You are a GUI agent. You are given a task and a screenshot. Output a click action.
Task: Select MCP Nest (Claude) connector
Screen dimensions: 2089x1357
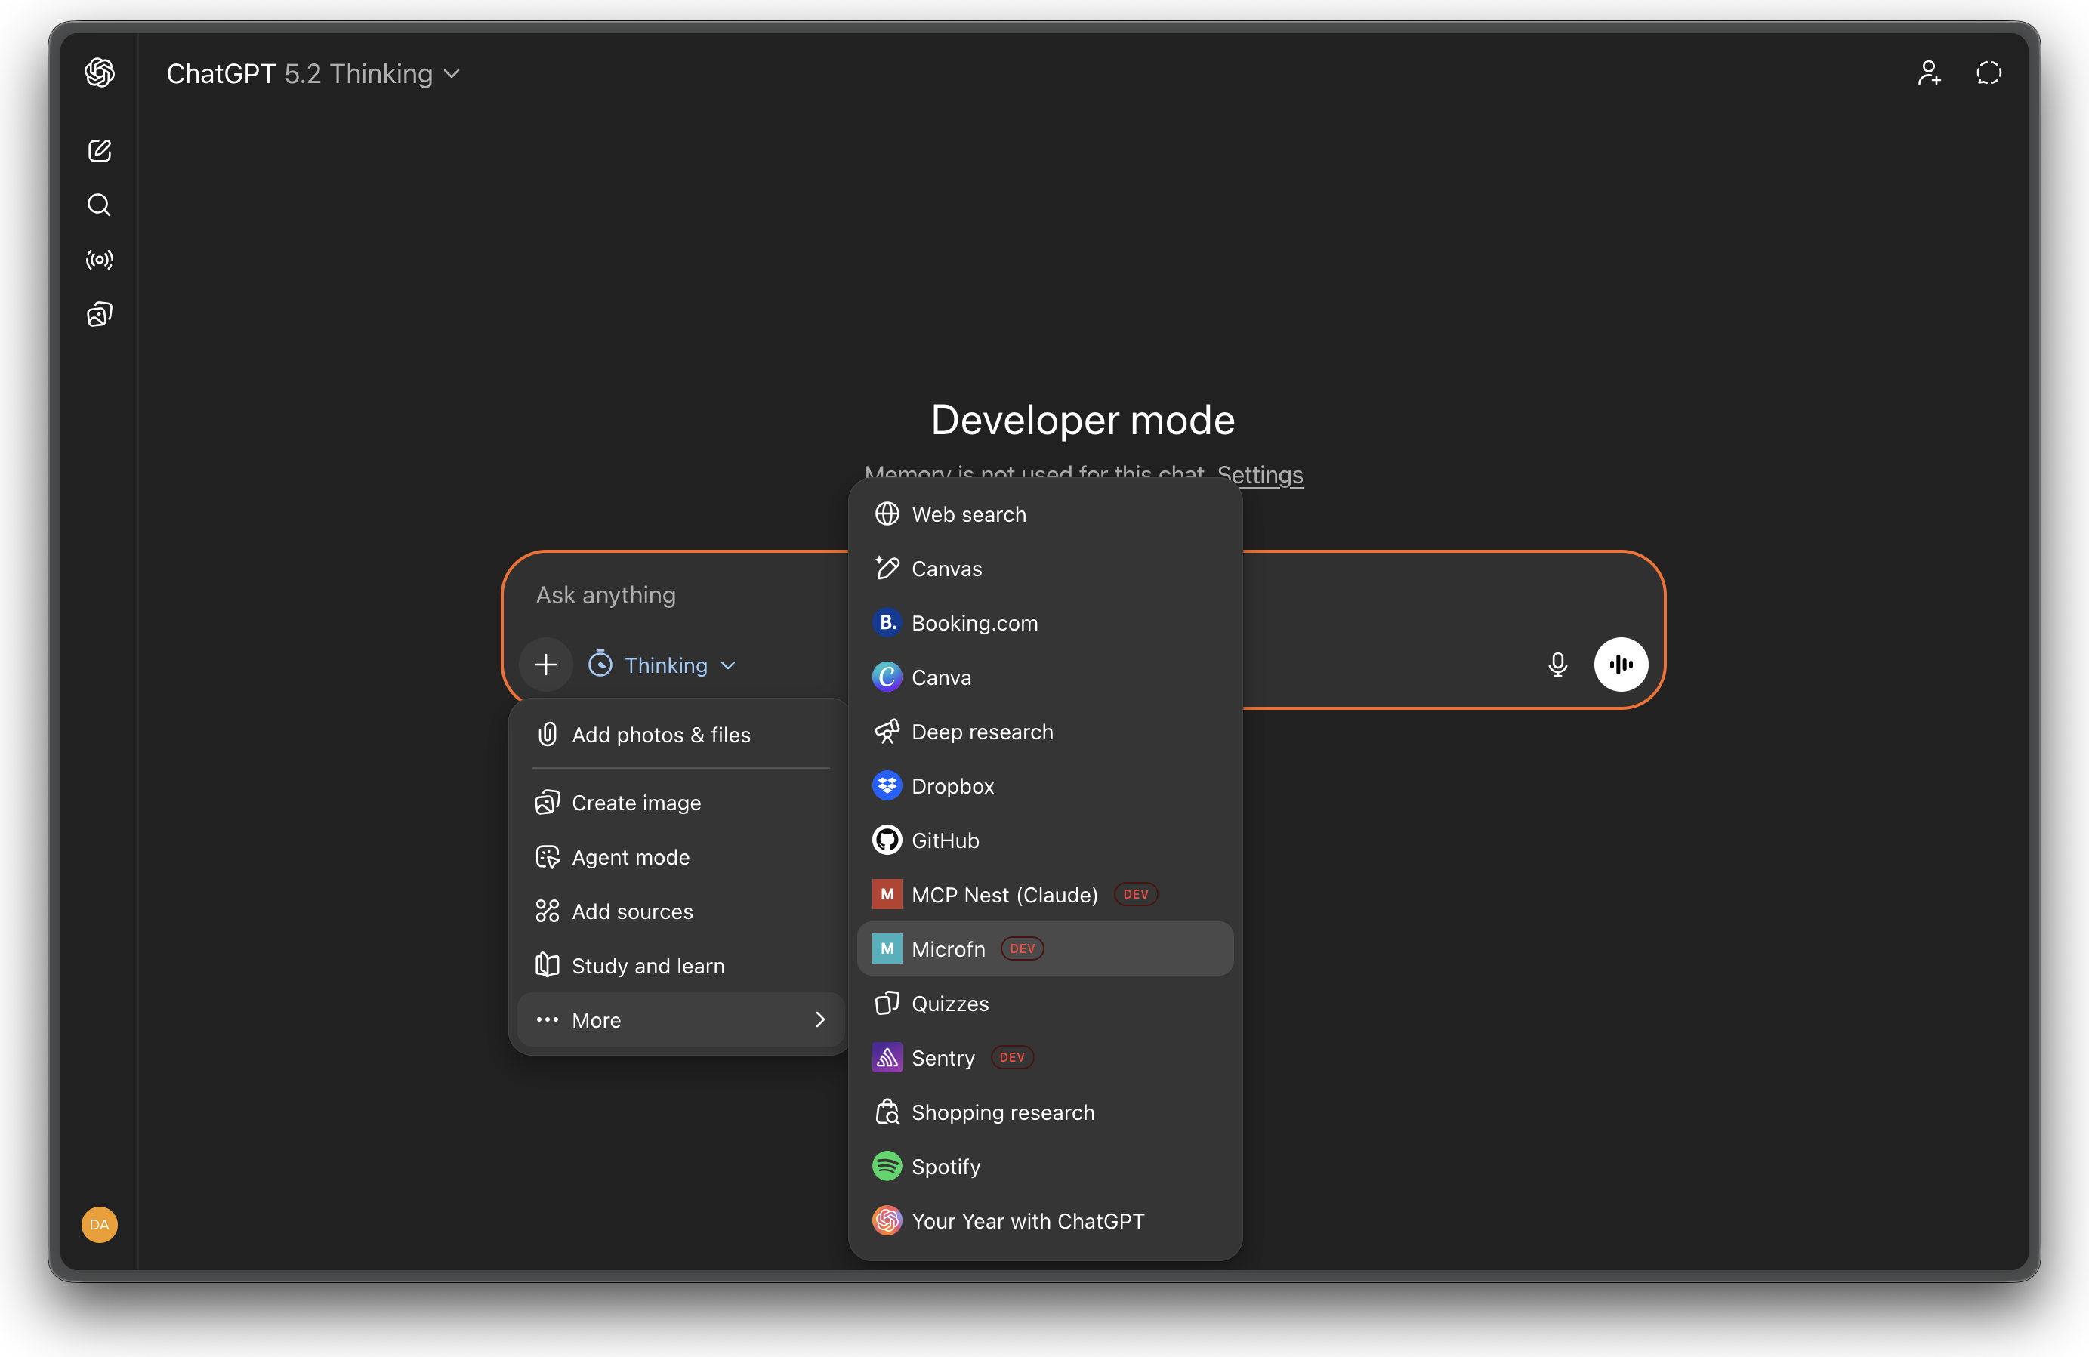[x=1044, y=894]
